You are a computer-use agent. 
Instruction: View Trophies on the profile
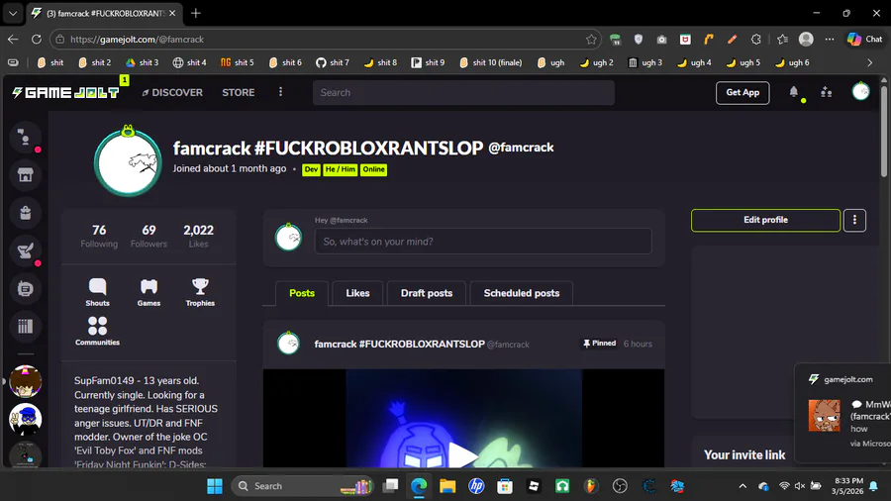coord(200,292)
